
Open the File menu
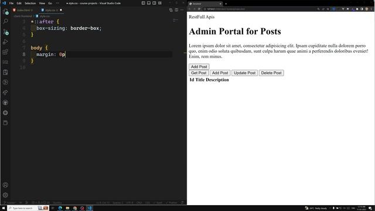pos(11,3)
